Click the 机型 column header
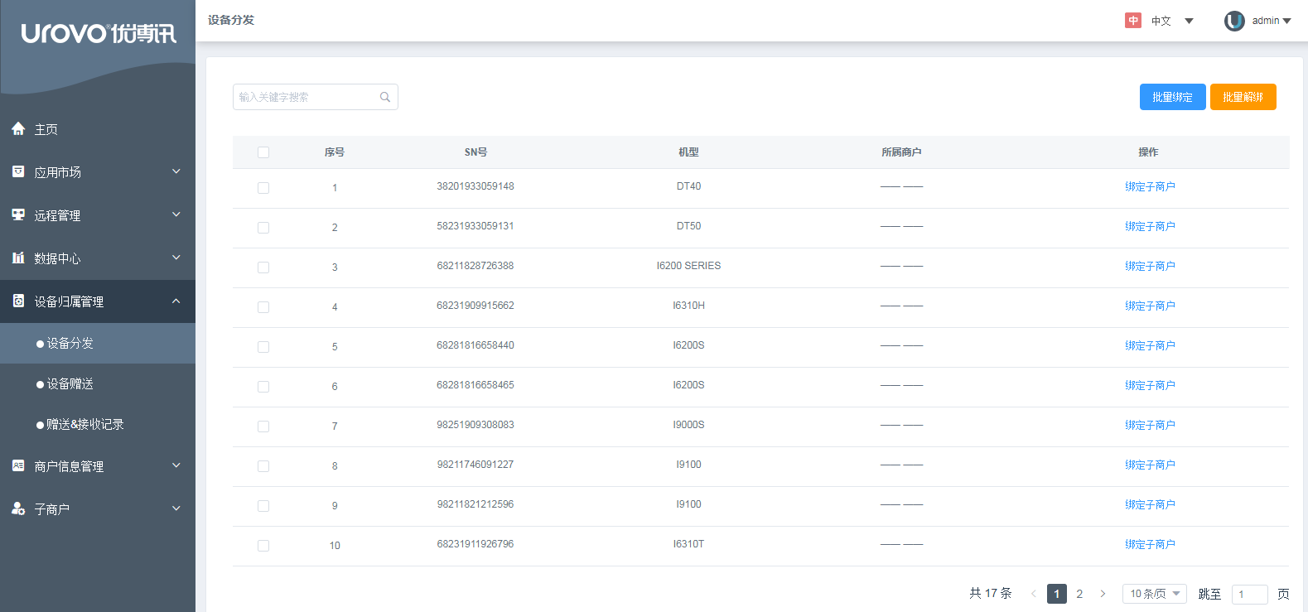1308x612 pixels. pos(688,152)
